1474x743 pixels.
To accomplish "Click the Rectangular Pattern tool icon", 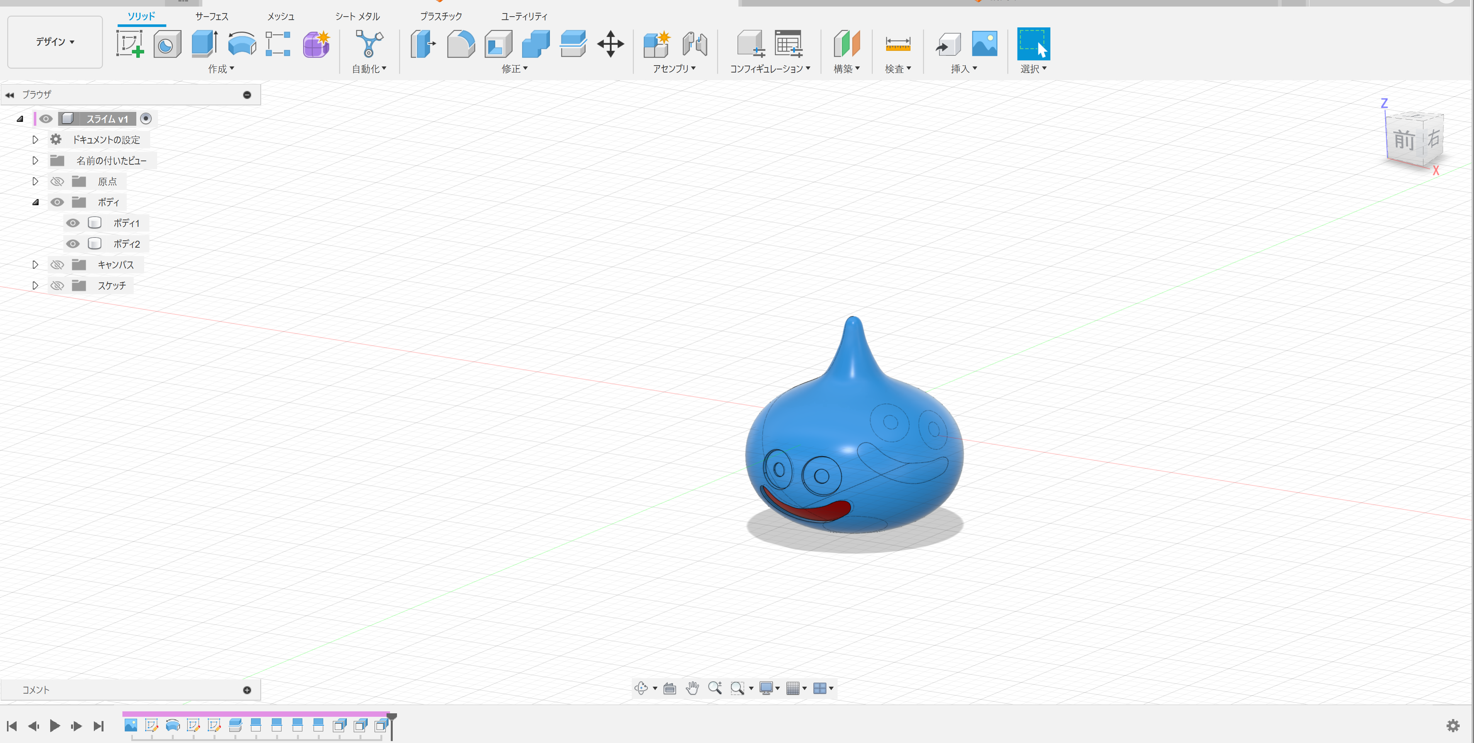I will click(278, 44).
